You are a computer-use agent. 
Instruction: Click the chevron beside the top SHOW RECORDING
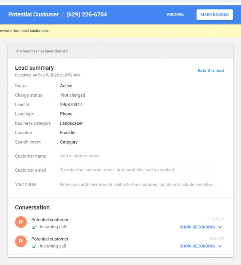click(220, 227)
